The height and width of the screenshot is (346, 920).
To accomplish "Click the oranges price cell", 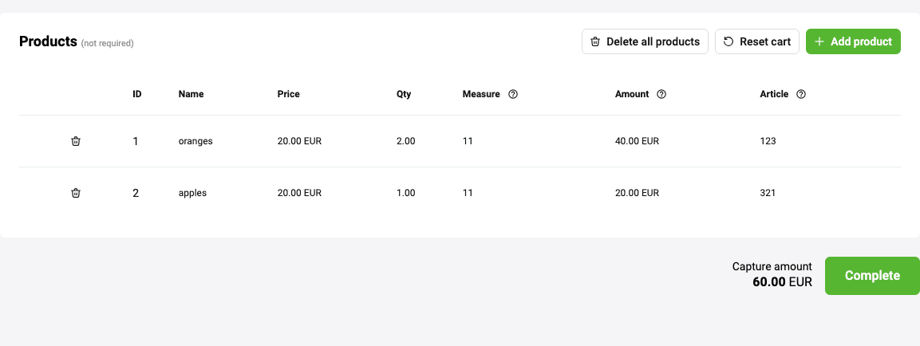I will [x=299, y=141].
